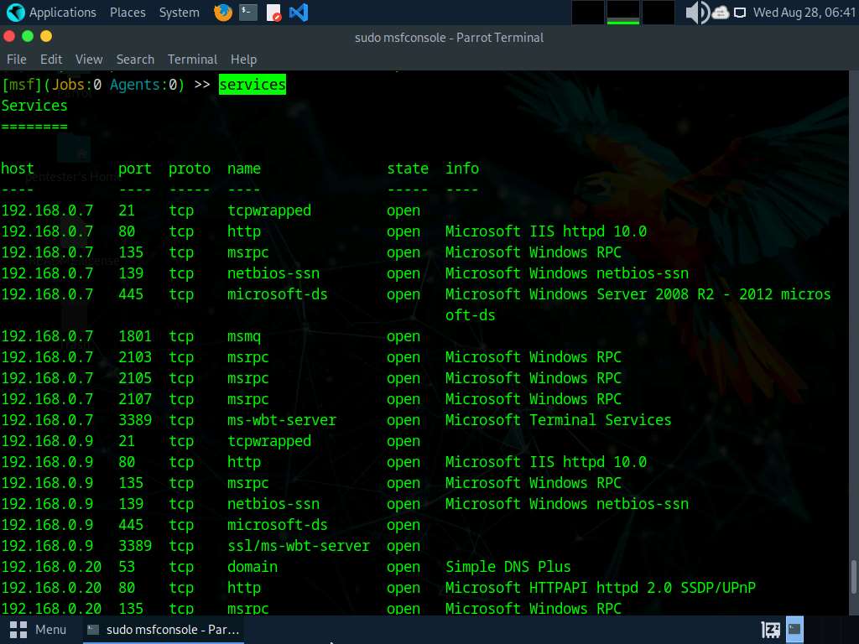Switch to the first workspace in pager
The height and width of the screenshot is (644, 859).
(x=588, y=12)
